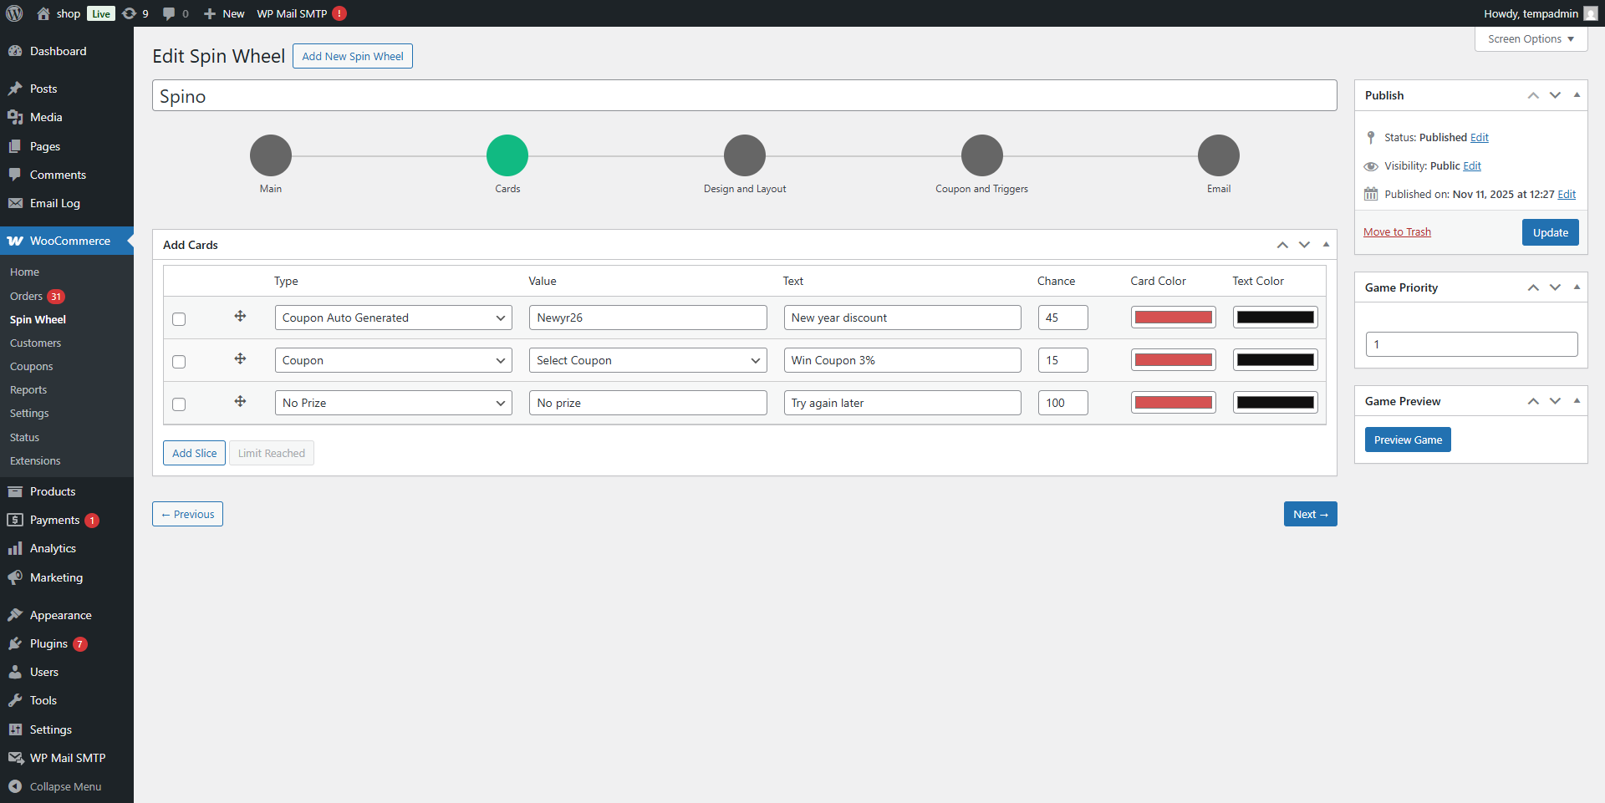
Task: Click the Collapse Menu icon
Action: tap(15, 786)
